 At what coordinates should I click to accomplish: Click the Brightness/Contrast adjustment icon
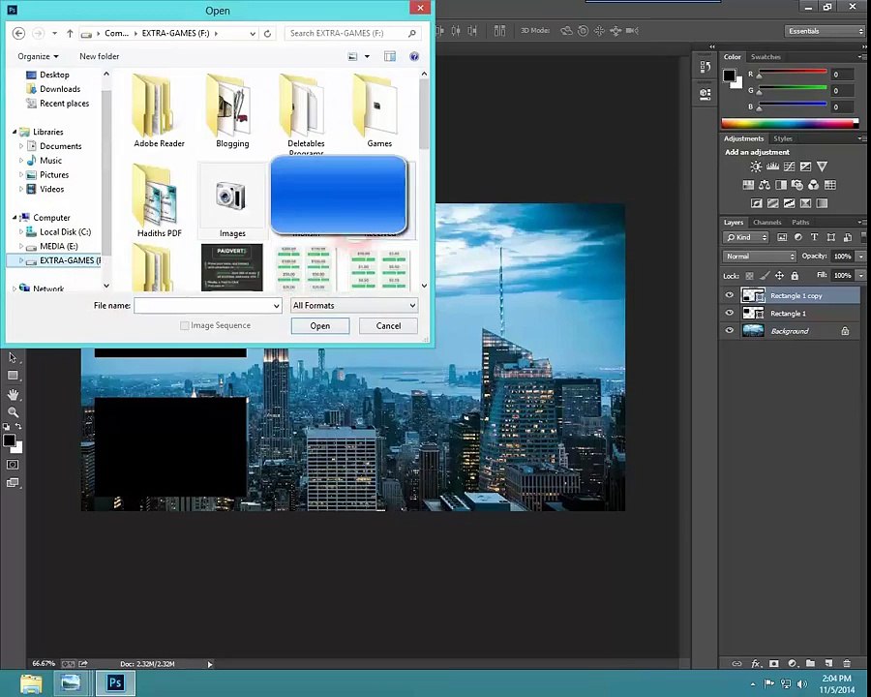pos(756,167)
